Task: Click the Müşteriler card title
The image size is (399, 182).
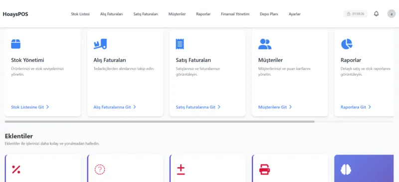Action: 270,60
